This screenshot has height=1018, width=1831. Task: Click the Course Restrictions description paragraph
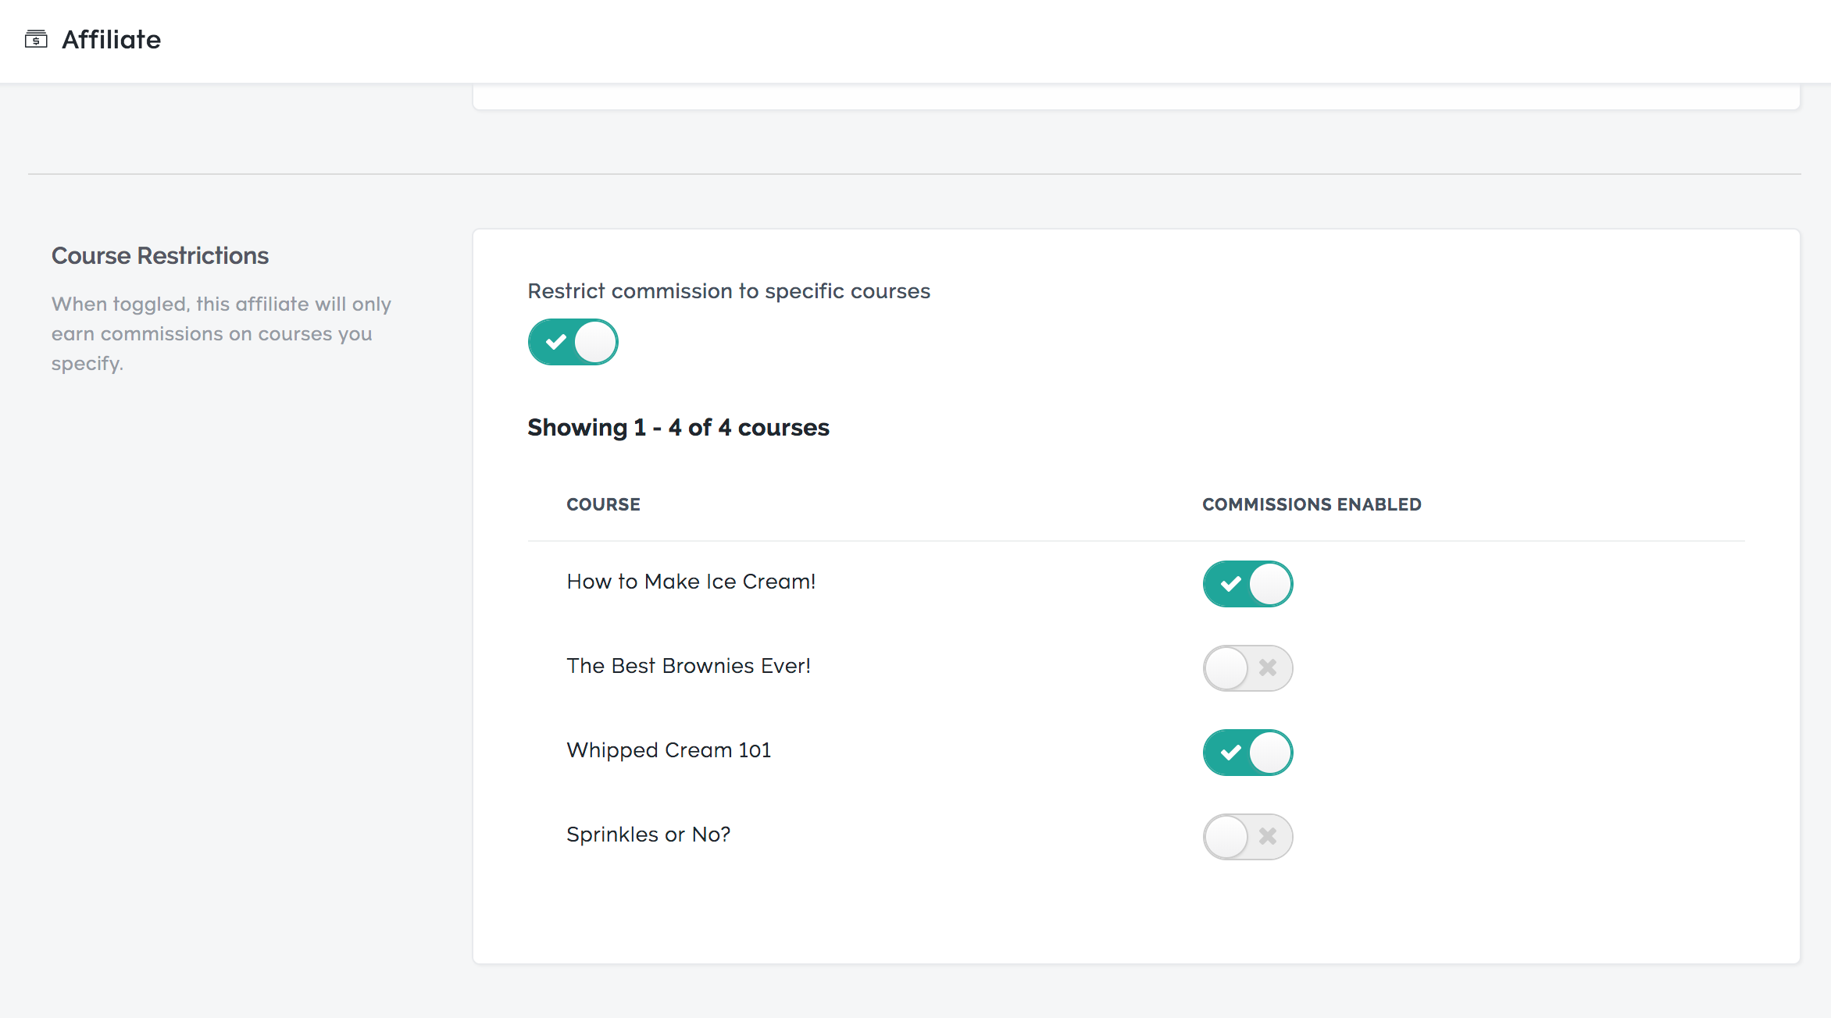221,334
